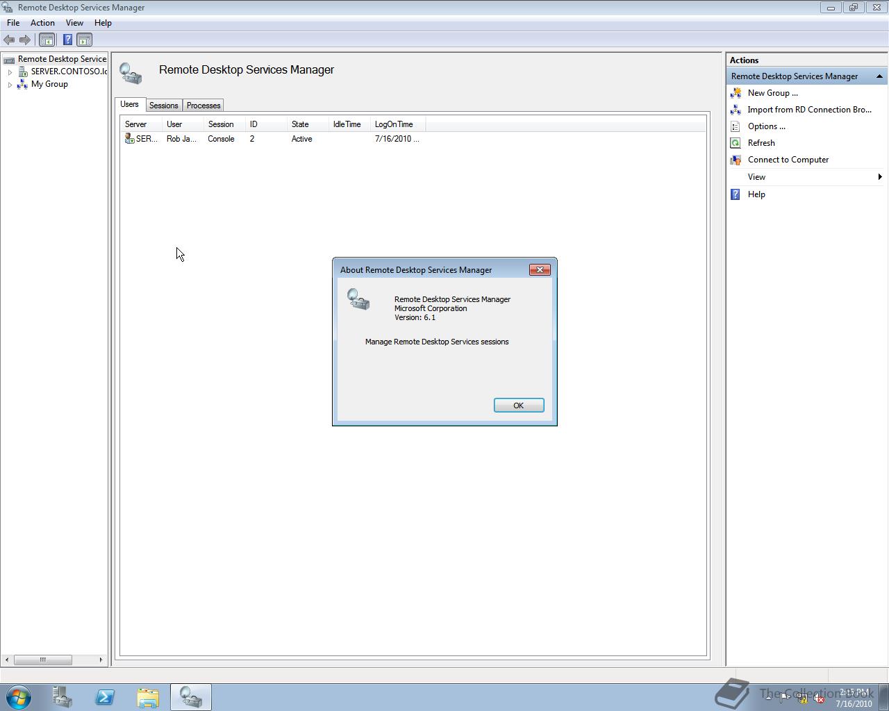Click Remote Desktop Services Manager taskbar icon
The width and height of the screenshot is (889, 711).
pos(191,697)
